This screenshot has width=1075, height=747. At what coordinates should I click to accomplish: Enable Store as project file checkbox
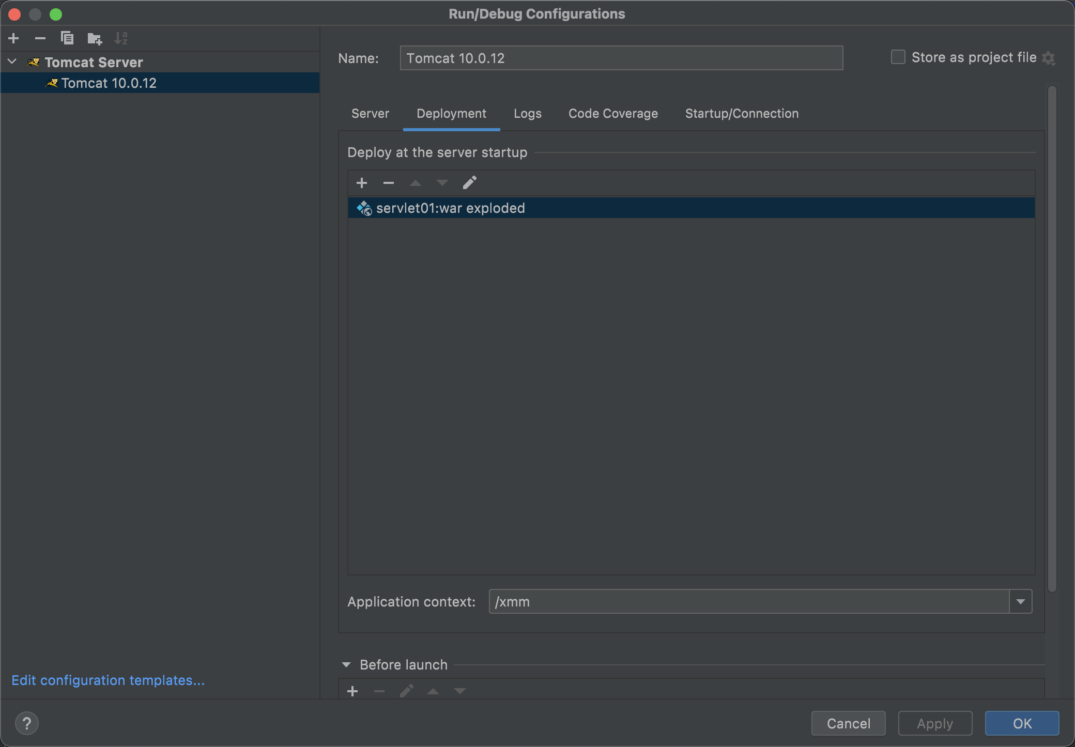pos(898,57)
